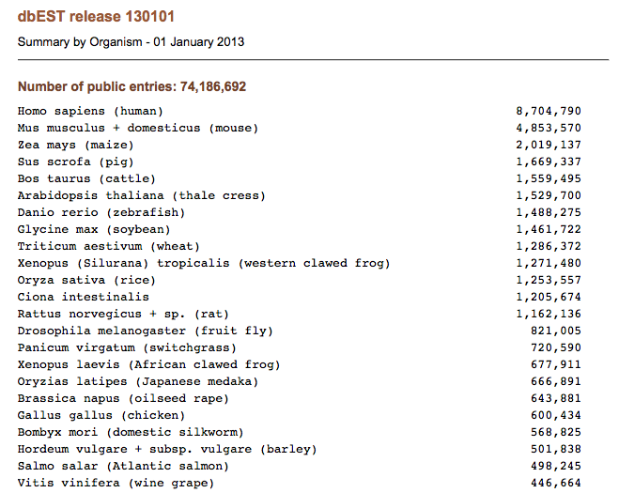619x493 pixels.
Task: Click the value 1,253,557
Action: (549, 280)
